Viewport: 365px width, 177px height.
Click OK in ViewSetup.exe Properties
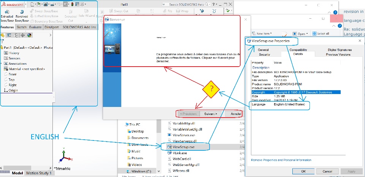coord(303,171)
